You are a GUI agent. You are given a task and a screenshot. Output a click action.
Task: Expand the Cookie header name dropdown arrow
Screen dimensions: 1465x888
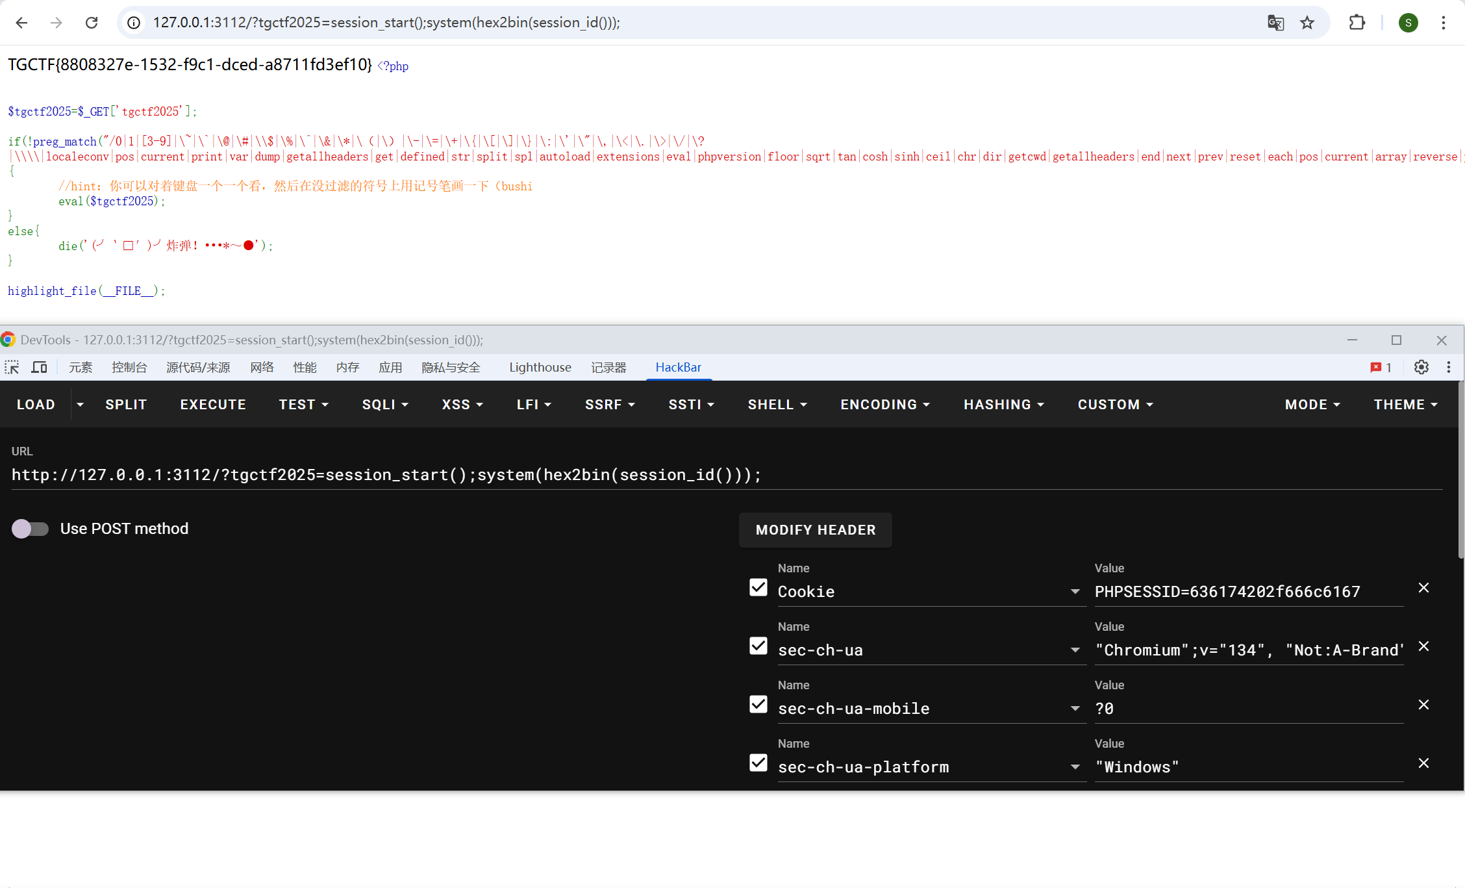(x=1075, y=592)
